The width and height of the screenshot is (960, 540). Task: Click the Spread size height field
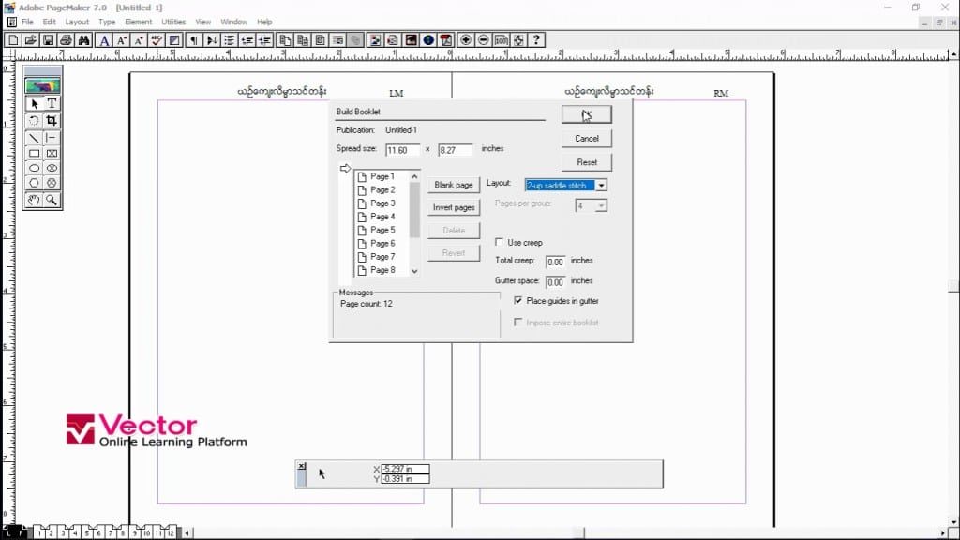[455, 150]
